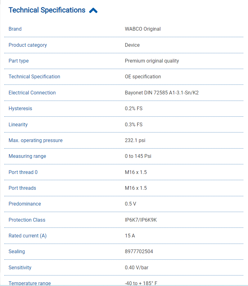This screenshot has height=286, width=248.
Task: Click the Product category label
Action: tap(28, 45)
